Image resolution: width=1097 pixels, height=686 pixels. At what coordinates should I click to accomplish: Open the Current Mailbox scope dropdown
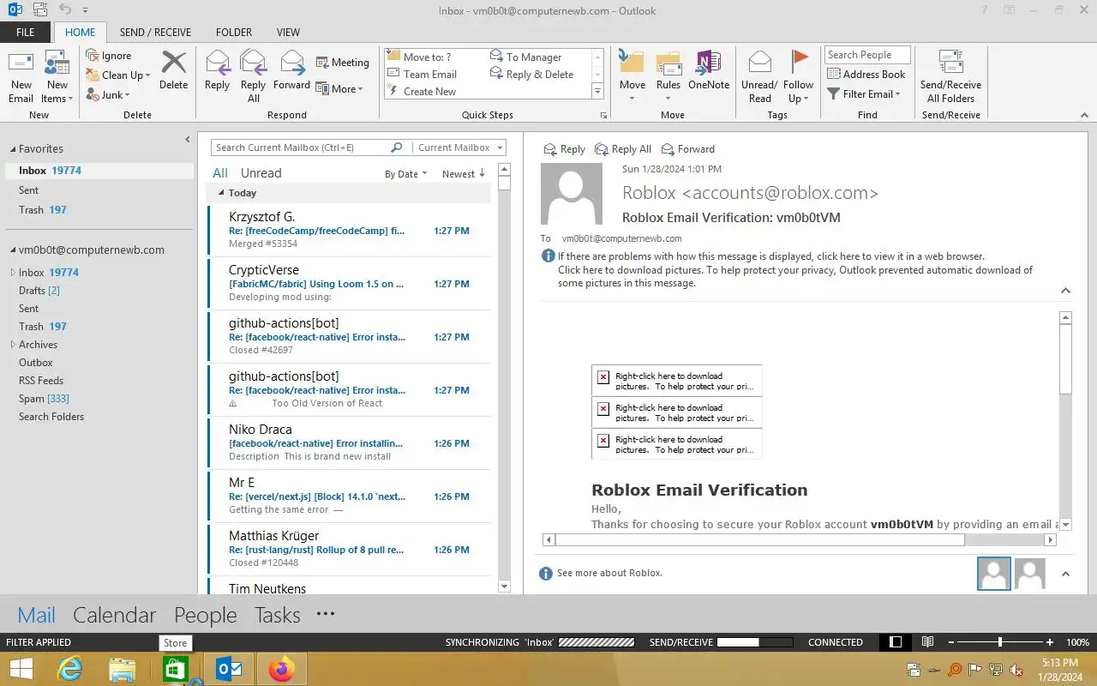point(459,147)
